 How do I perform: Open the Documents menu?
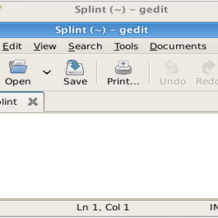[x=178, y=46]
